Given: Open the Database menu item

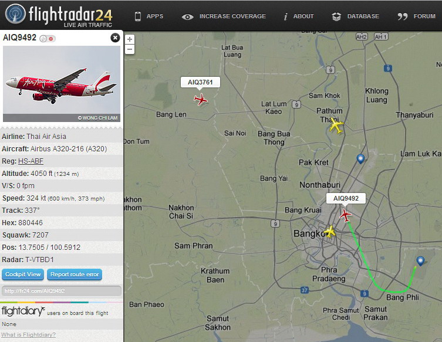Looking at the screenshot, I should [356, 16].
